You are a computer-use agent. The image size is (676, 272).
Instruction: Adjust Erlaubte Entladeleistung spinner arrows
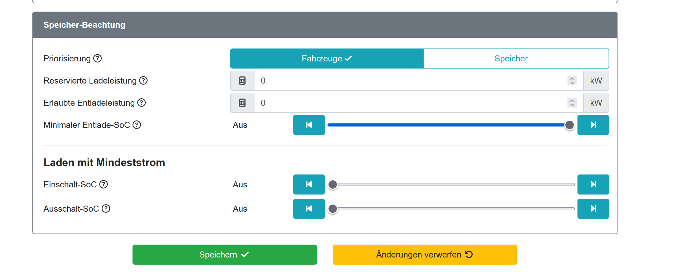[x=572, y=103]
